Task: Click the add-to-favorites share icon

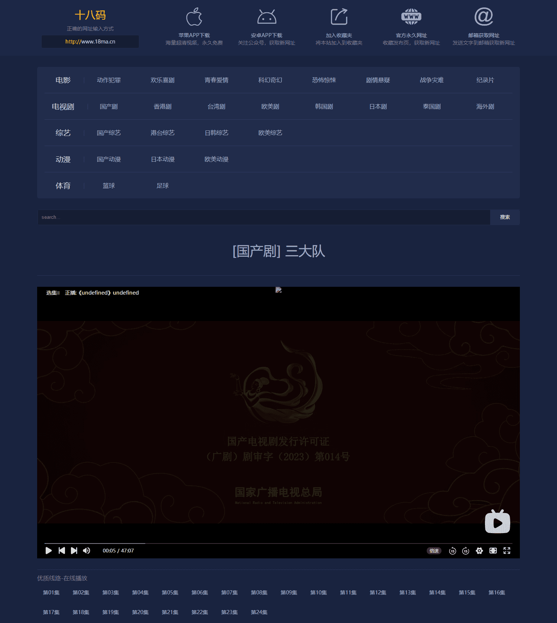Action: (339, 17)
